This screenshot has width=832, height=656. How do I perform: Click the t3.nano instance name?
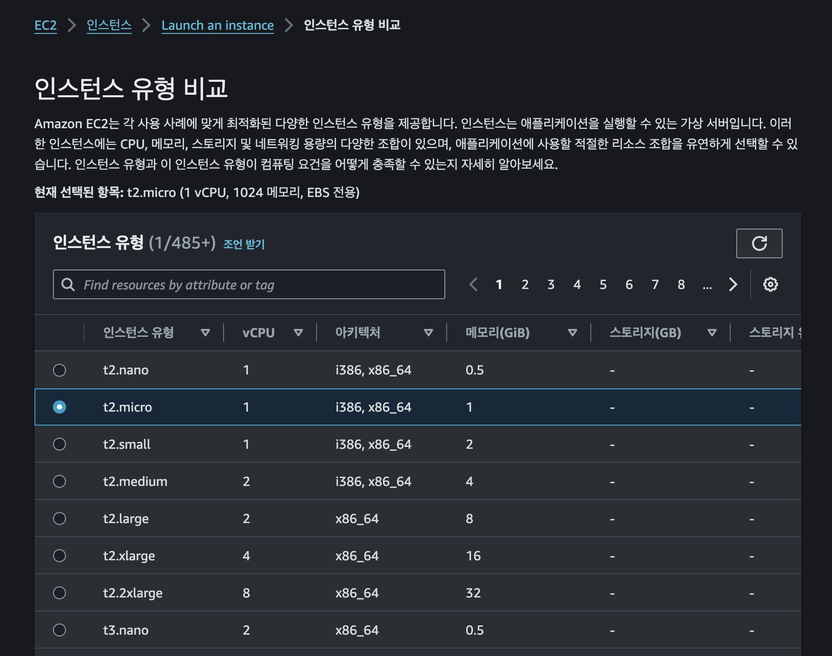tap(126, 630)
